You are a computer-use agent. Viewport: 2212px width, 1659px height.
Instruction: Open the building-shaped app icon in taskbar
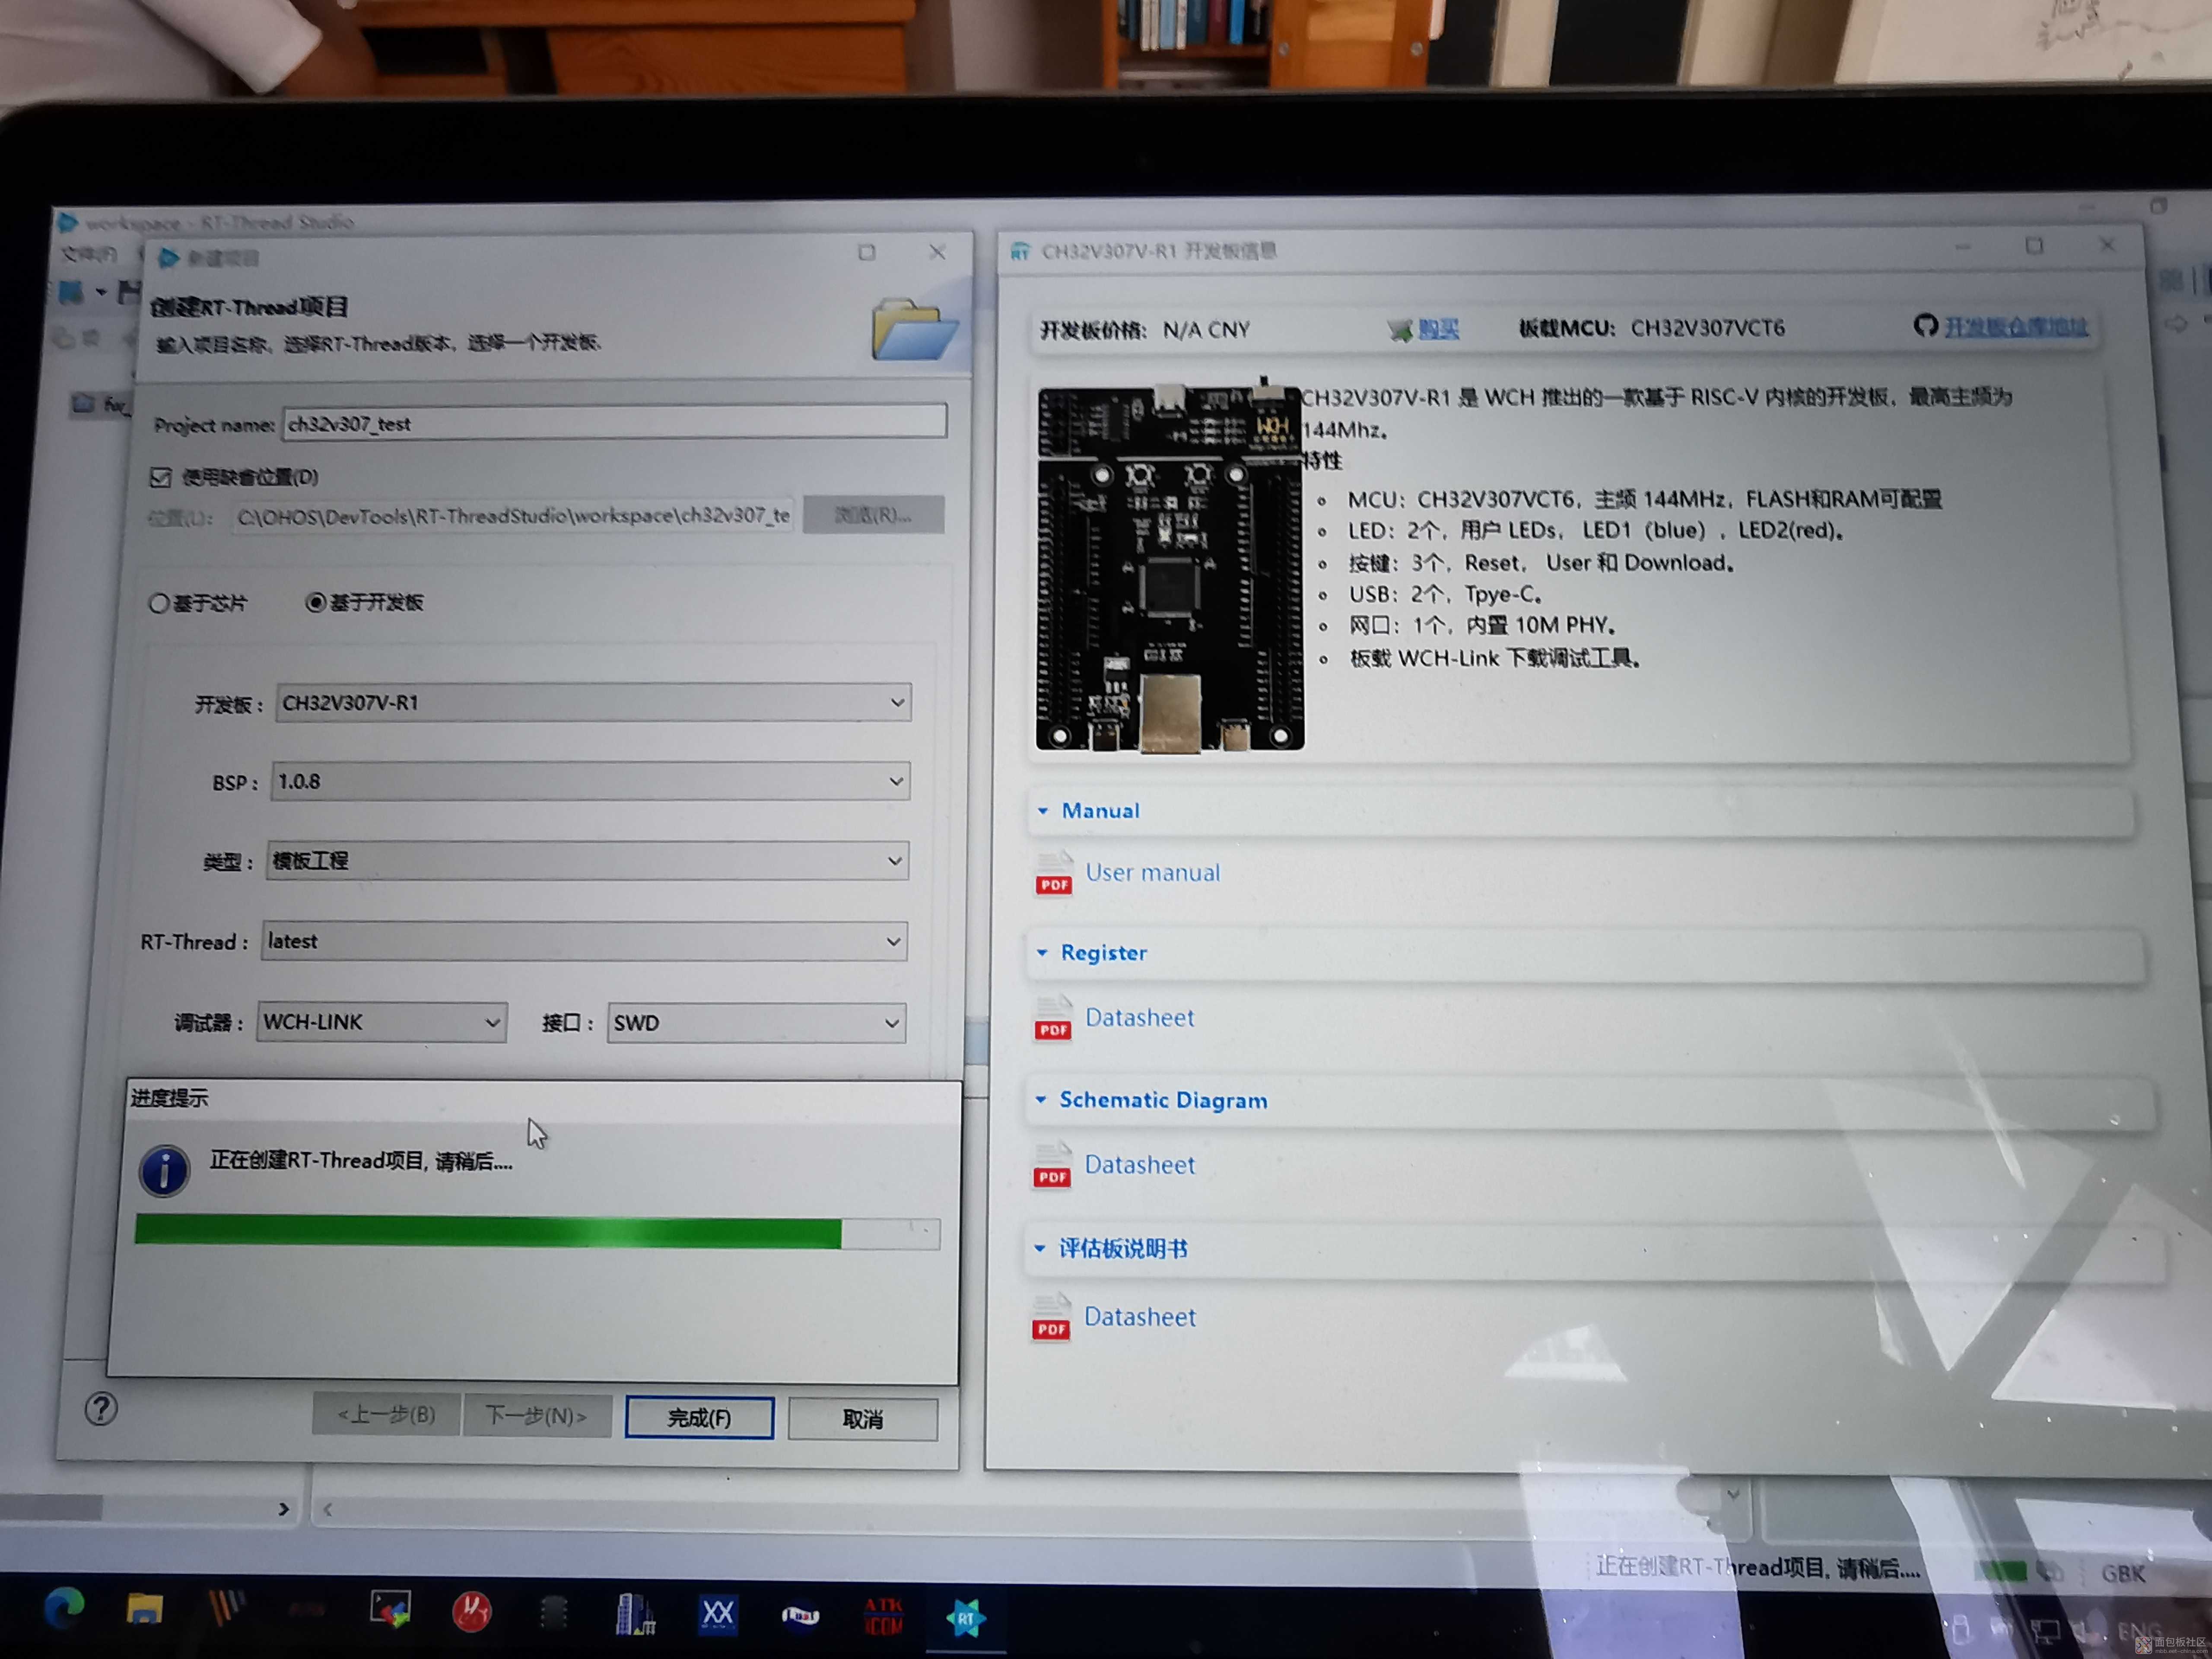point(635,1613)
